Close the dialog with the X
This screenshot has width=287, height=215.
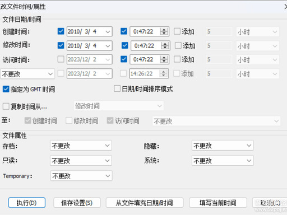tap(285, 7)
